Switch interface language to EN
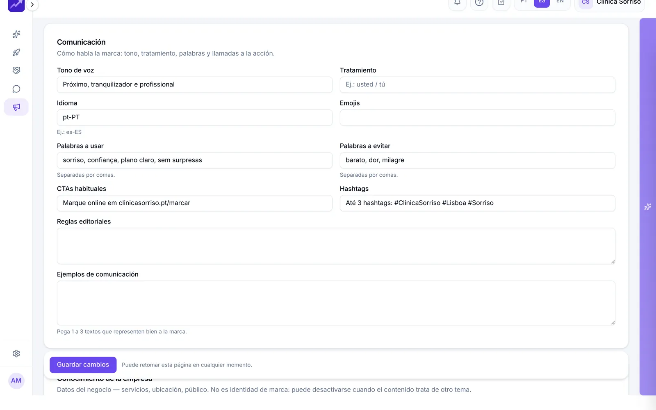This screenshot has height=410, width=656. pyautogui.click(x=560, y=2)
